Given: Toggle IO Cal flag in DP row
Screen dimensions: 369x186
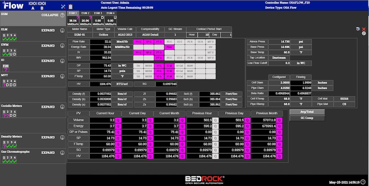Looking at the screenshot, I should pos(179,66).
